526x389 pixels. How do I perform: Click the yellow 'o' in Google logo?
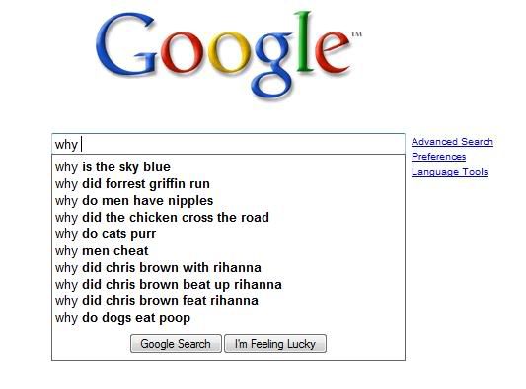[229, 52]
